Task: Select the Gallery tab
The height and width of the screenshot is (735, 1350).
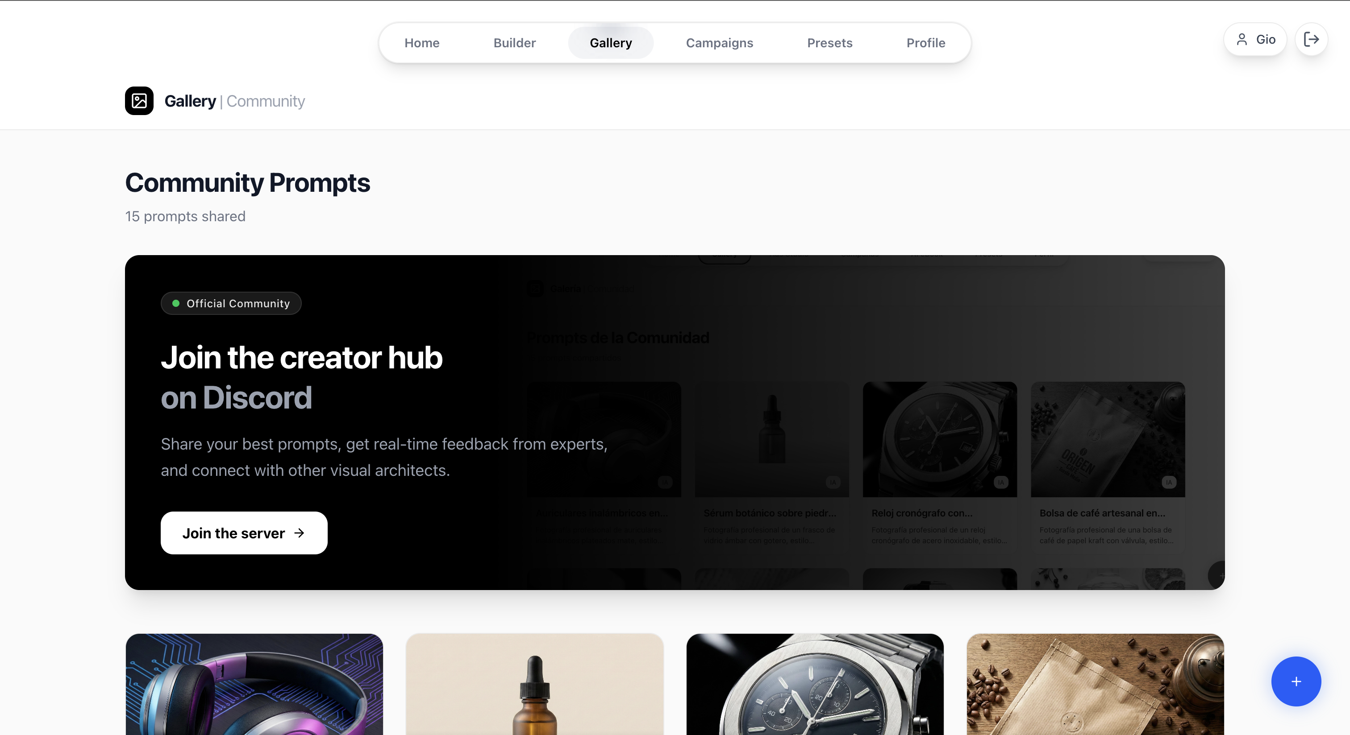Action: 611,43
